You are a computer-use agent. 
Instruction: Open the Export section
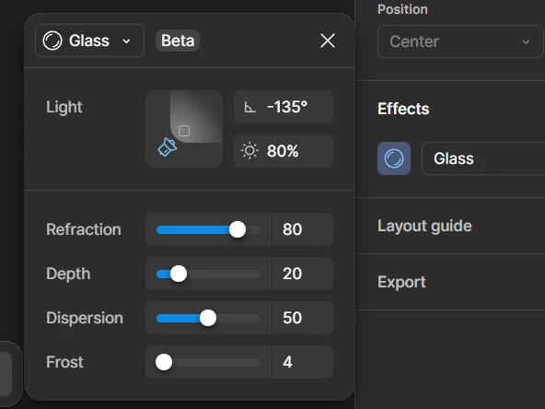401,282
